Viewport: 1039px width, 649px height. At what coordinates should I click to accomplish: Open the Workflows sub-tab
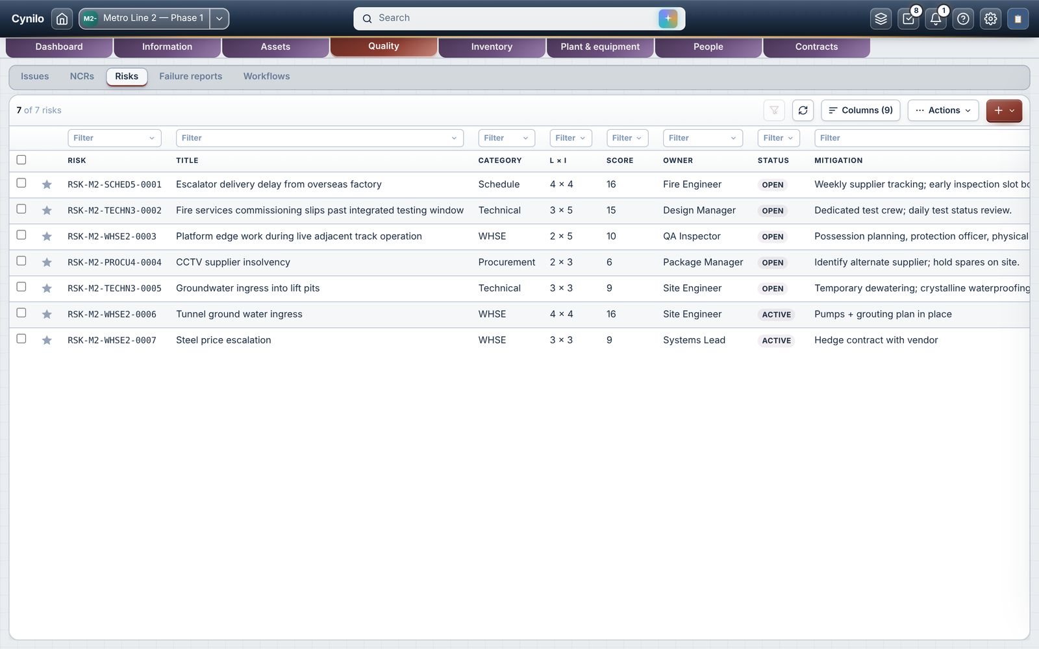click(267, 77)
